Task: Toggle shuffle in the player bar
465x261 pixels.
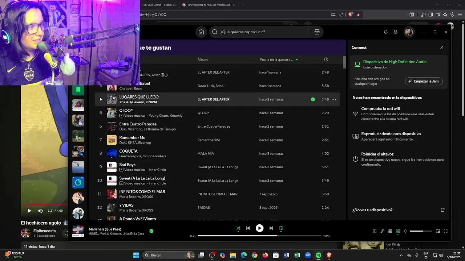Action: (x=238, y=228)
